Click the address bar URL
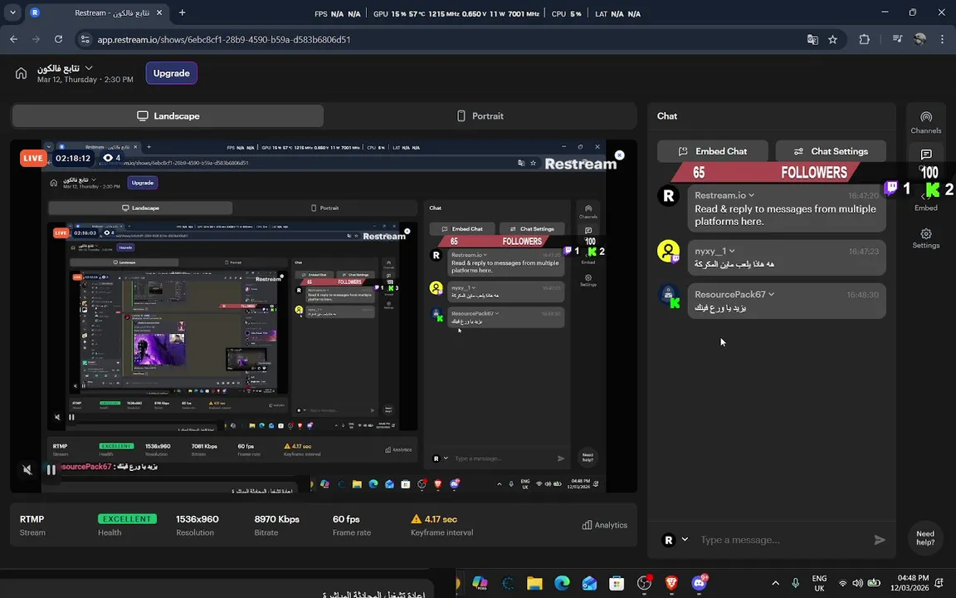The image size is (956, 598). [x=224, y=40]
